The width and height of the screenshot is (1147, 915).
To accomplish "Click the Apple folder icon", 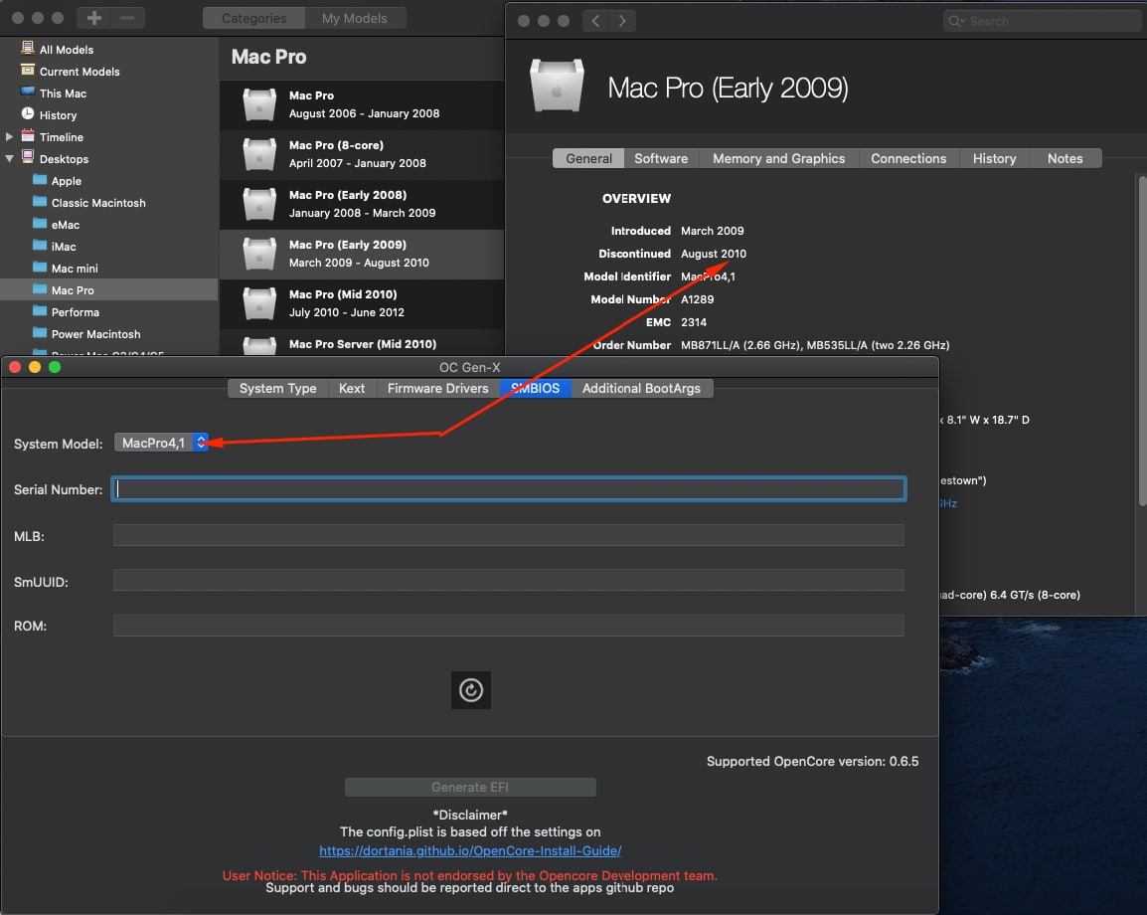I will pyautogui.click(x=40, y=180).
